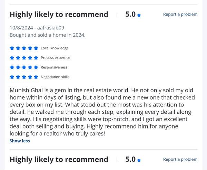Report a problem with the top review

(x=180, y=14)
